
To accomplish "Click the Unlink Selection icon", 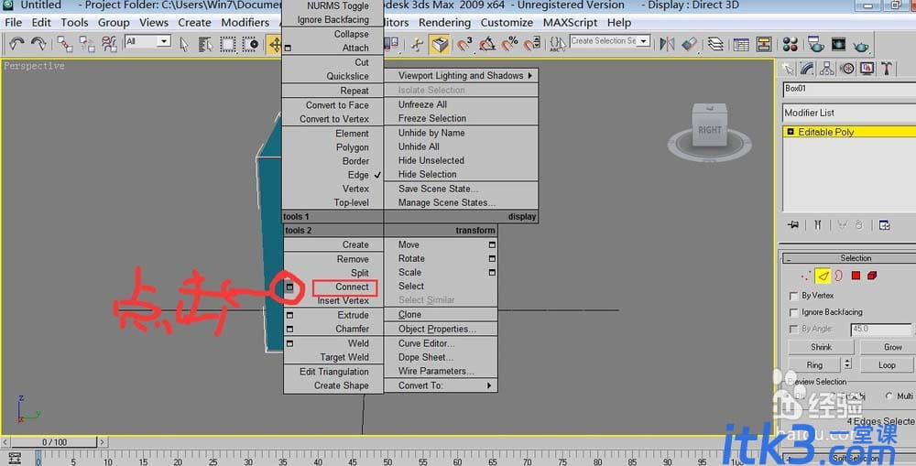I will (x=86, y=44).
